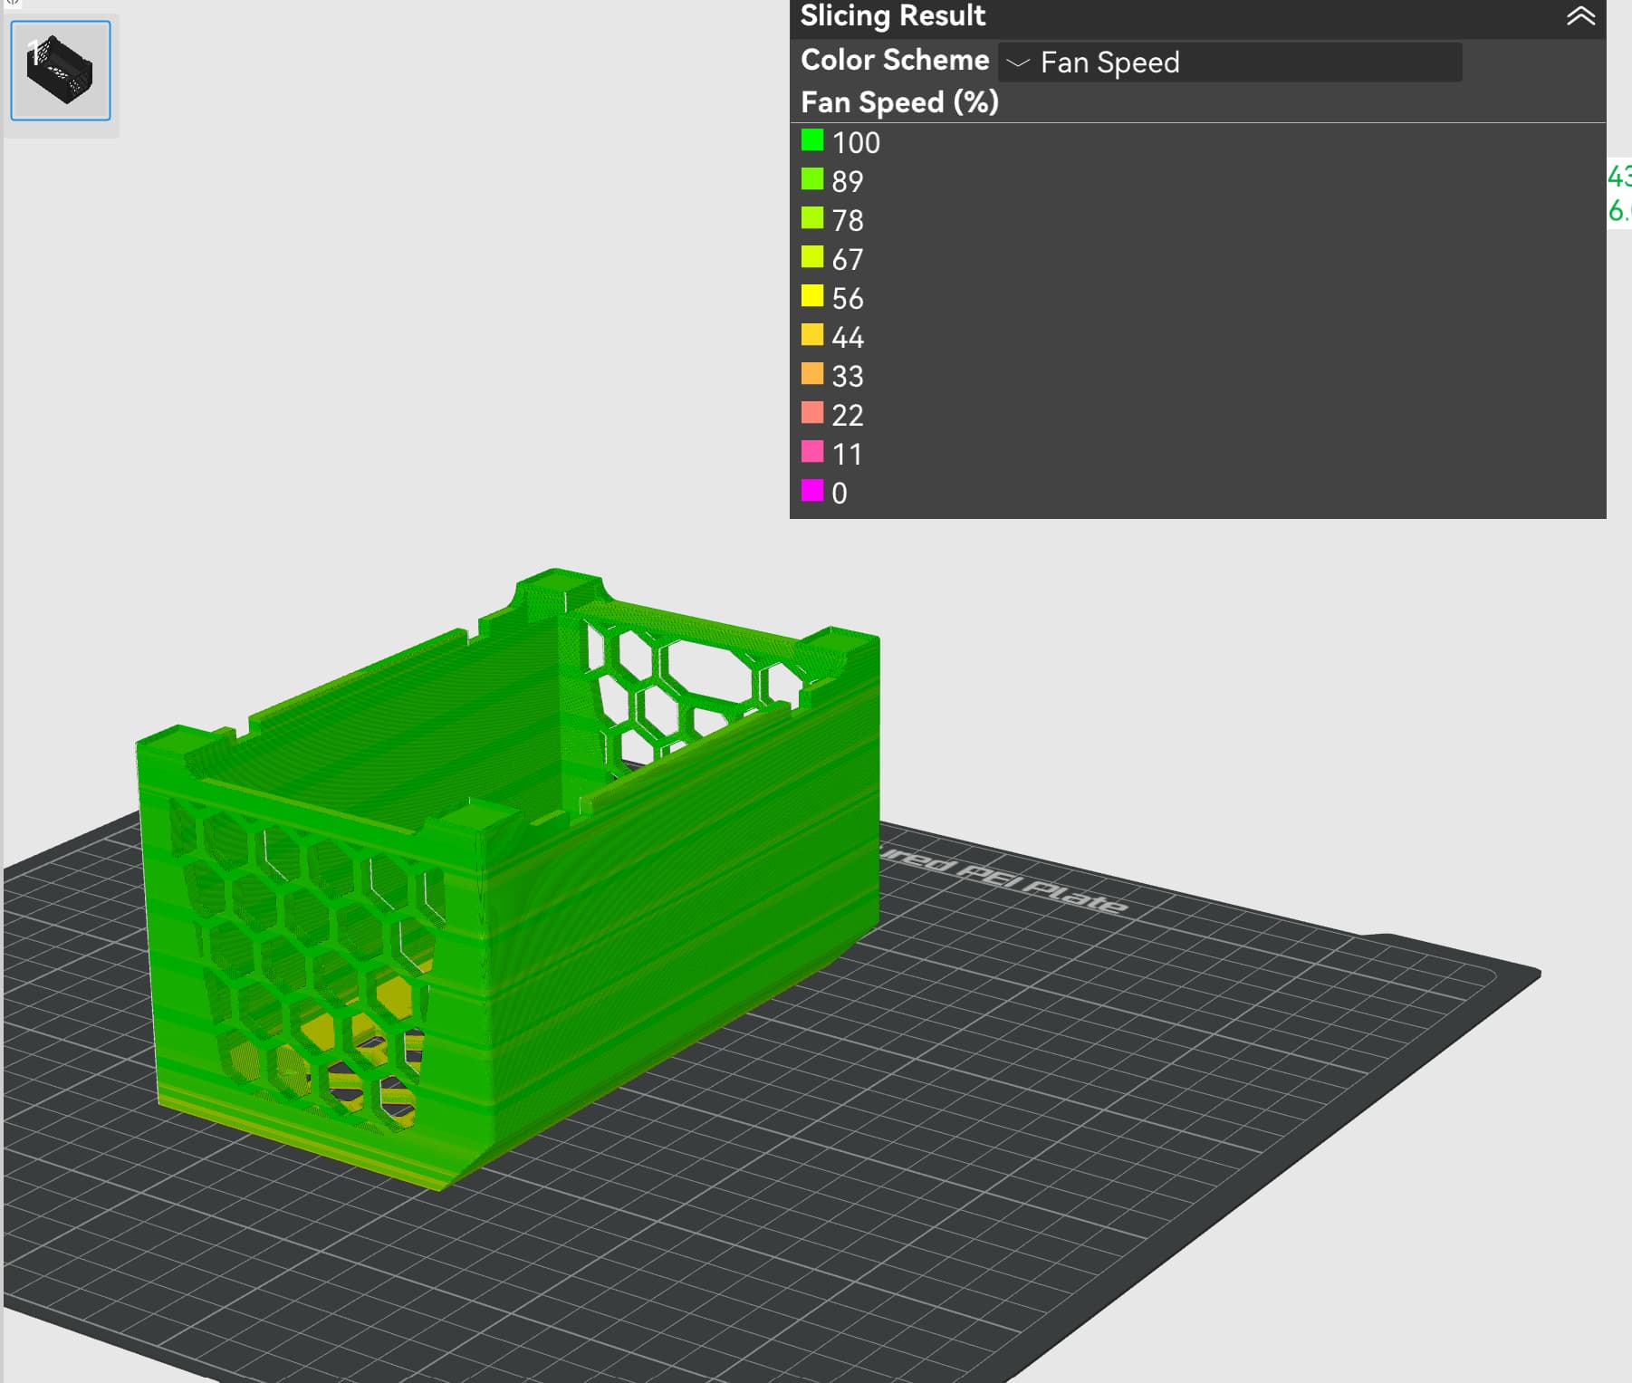Click the magenta 0% fan speed swatch
The image size is (1632, 1383).
812,491
